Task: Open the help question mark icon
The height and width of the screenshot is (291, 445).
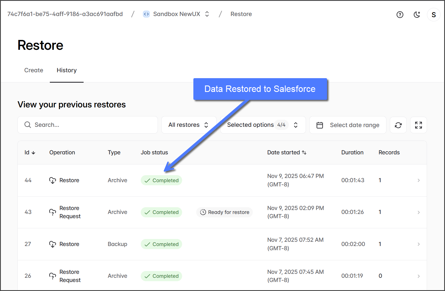Action: click(x=400, y=15)
